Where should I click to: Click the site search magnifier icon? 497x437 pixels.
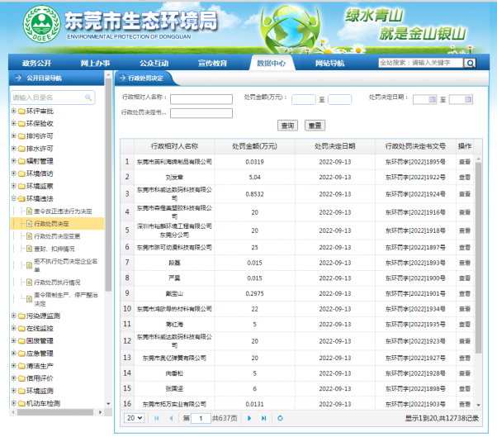pyautogui.click(x=470, y=63)
